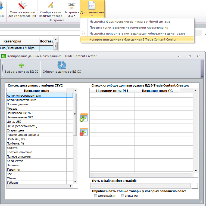The image size is (206, 206).
Task: Click down arrow of left list scrollbar
Action: point(75,182)
